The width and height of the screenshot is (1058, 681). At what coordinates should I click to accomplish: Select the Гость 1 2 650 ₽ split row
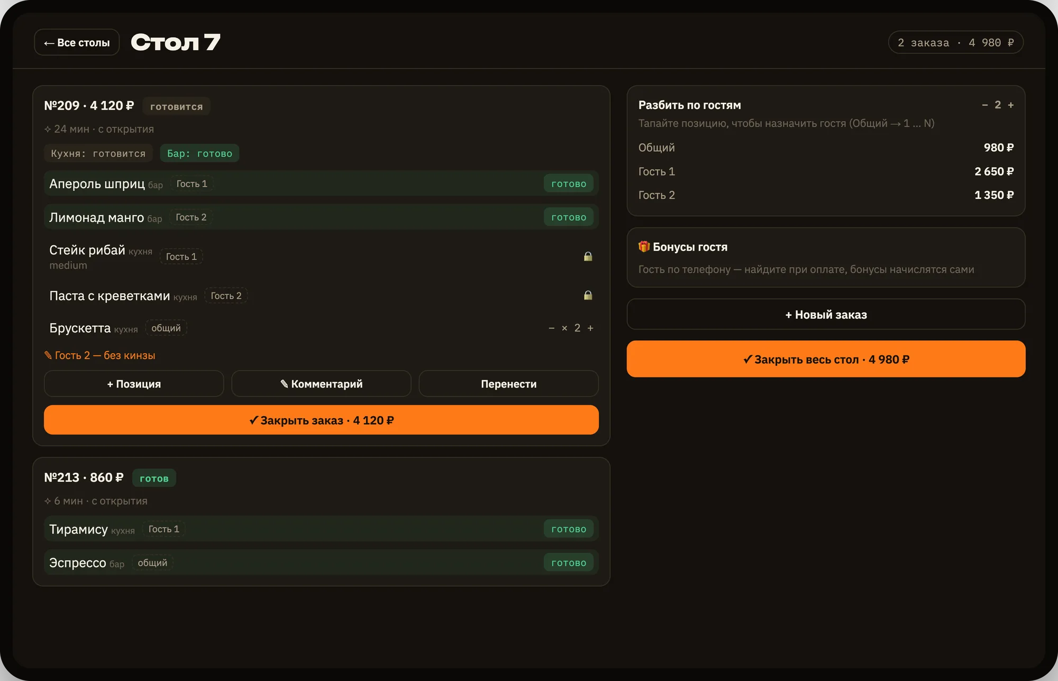[x=826, y=171]
